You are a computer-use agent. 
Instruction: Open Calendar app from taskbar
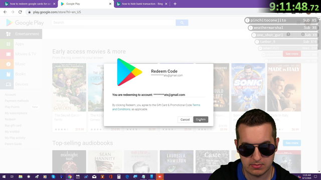point(78,176)
